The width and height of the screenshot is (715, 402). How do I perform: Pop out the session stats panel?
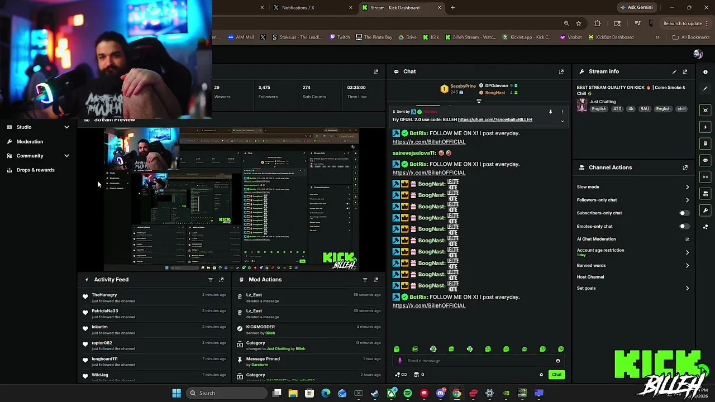click(x=375, y=71)
